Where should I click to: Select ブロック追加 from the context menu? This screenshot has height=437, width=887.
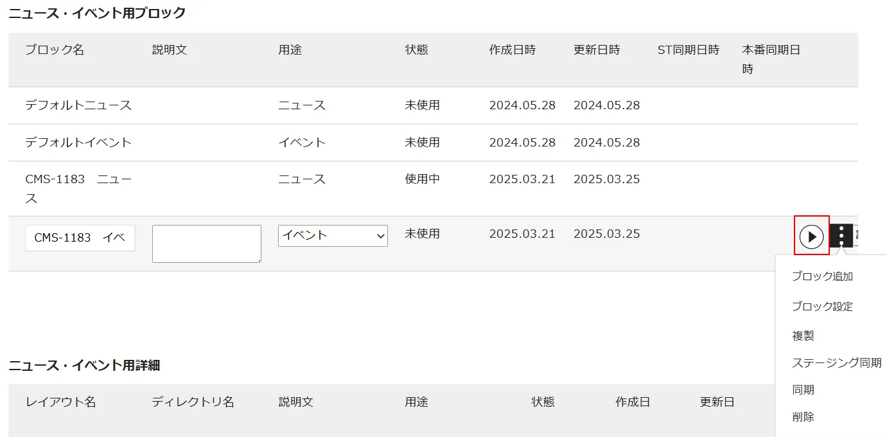click(x=822, y=276)
